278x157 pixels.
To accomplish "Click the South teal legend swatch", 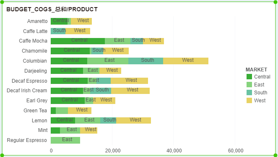I will tap(249, 93).
